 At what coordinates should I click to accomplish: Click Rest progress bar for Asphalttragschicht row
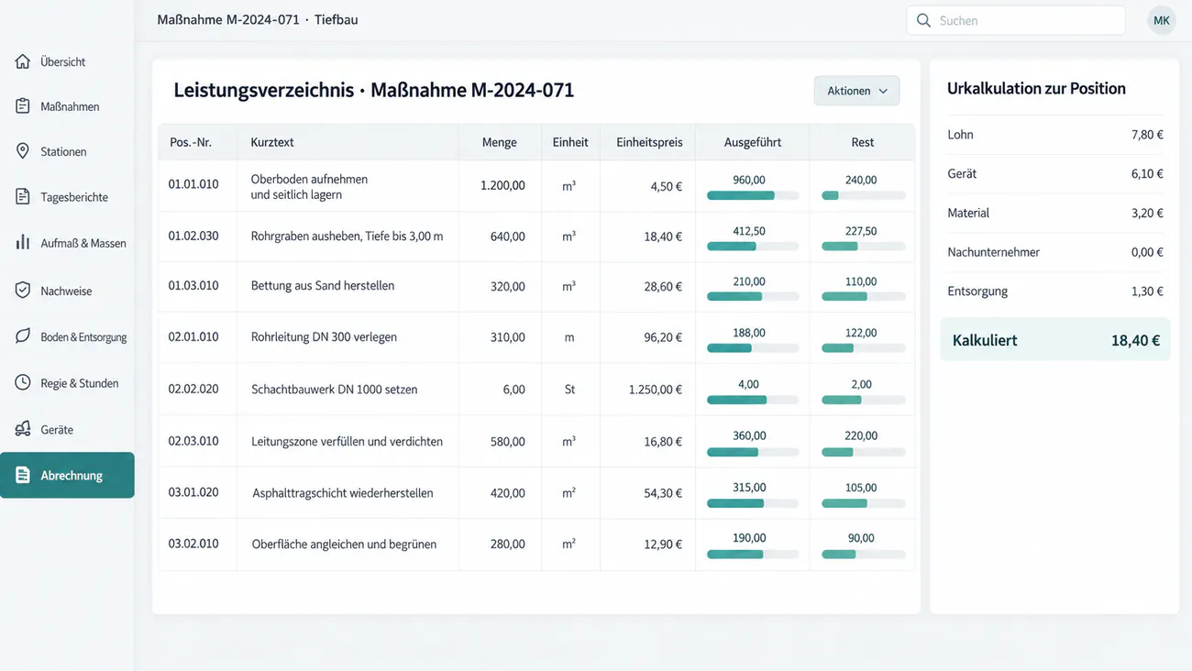[x=864, y=503]
